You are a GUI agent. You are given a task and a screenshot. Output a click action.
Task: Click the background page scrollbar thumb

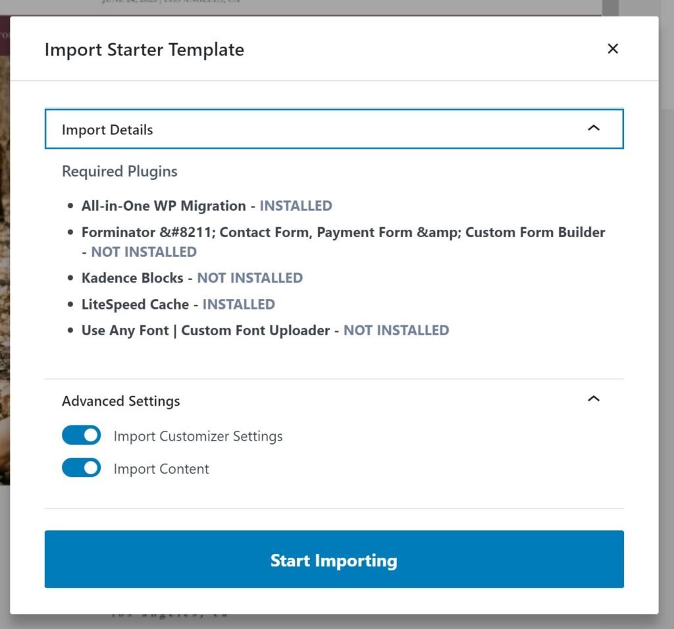(611, 7)
